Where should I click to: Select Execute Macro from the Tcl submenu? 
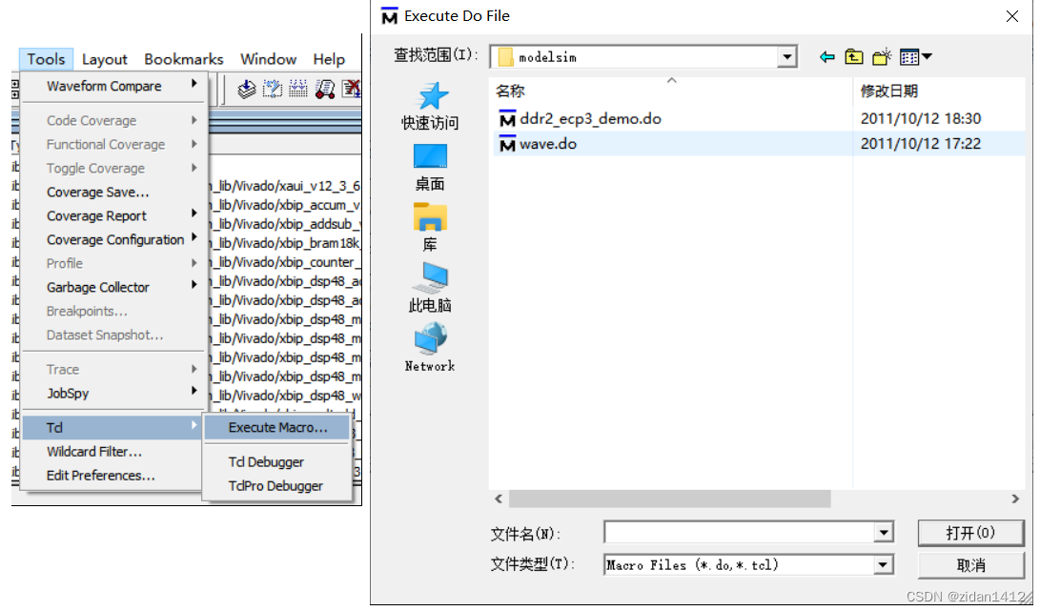(x=276, y=427)
